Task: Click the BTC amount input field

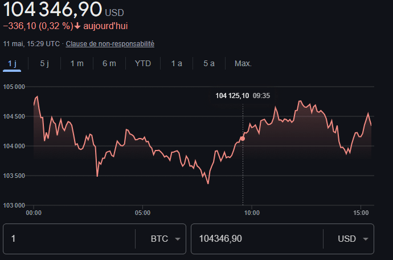Action: pyautogui.click(x=69, y=239)
